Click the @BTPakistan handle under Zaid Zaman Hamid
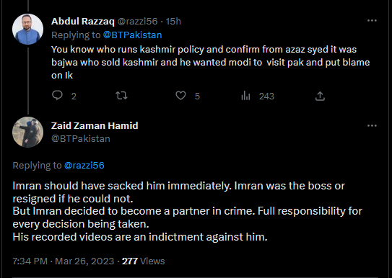Image resolution: width=392 pixels, height=278 pixels. 81,138
